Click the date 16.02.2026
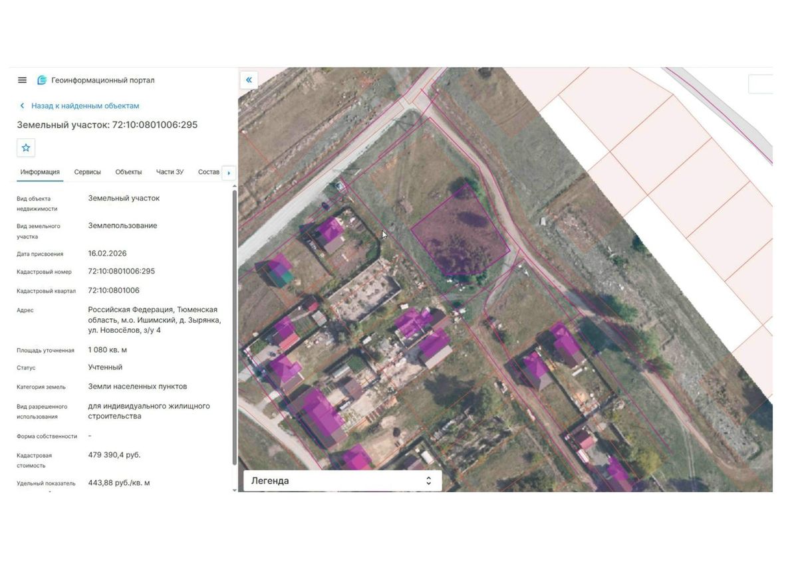 pyautogui.click(x=107, y=254)
